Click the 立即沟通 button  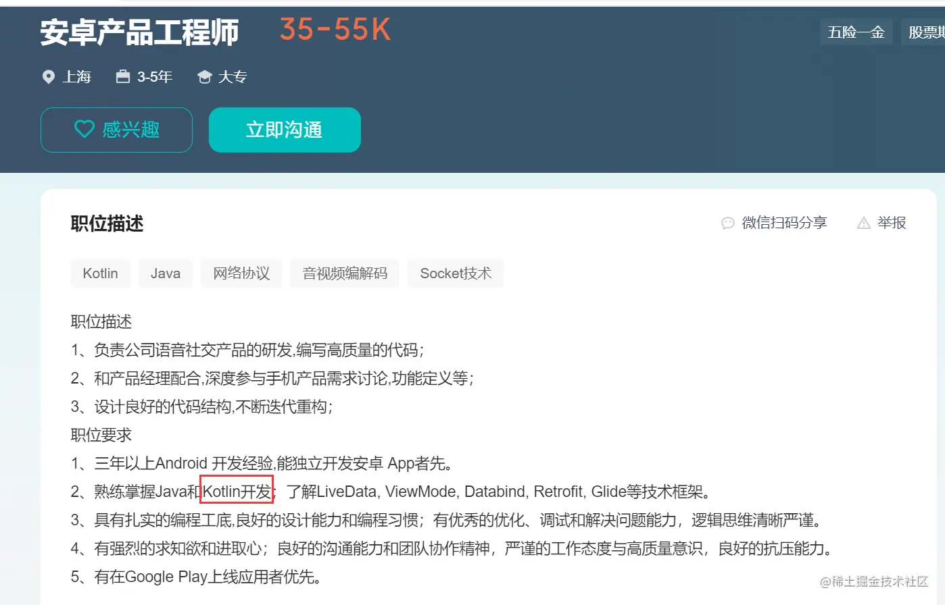tap(284, 129)
